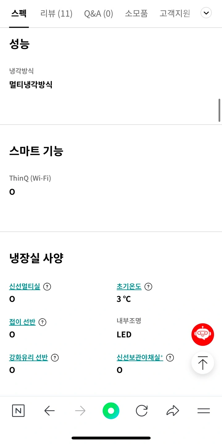Go back with the left arrow
Screen dimensions: 222x444
pyautogui.click(x=49, y=411)
